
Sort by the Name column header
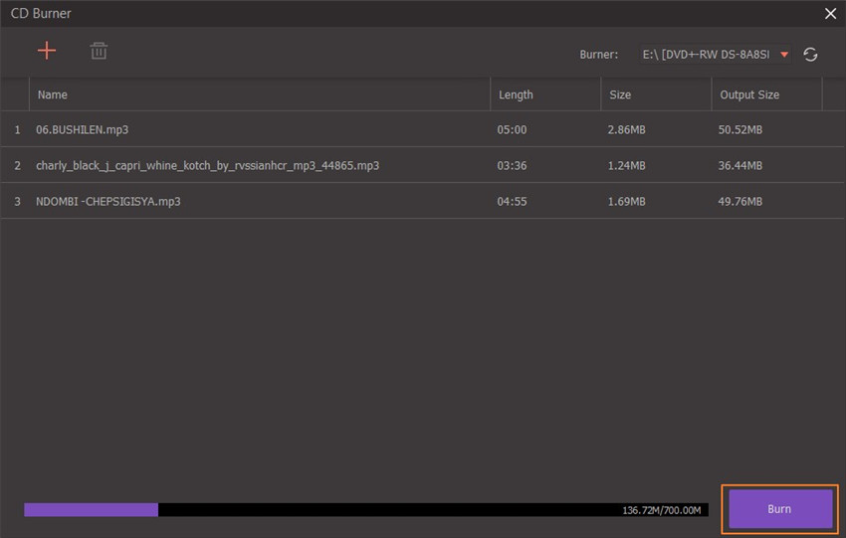[x=53, y=94]
